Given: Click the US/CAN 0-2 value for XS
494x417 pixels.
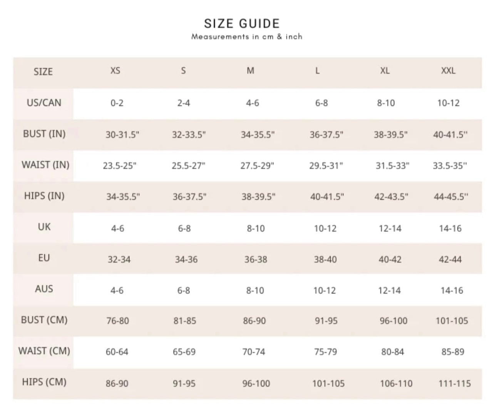Looking at the screenshot, I should tap(117, 103).
